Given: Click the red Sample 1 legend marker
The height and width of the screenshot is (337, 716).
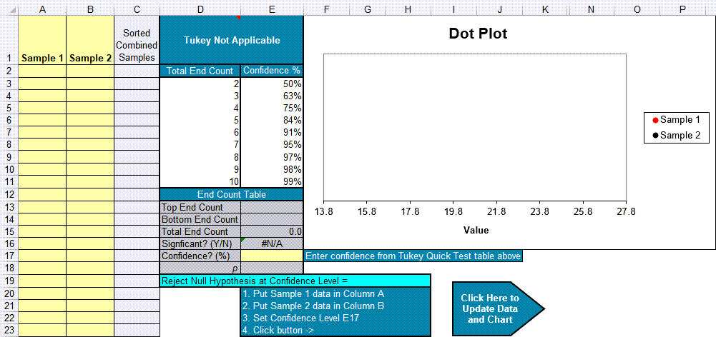Looking at the screenshot, I should (x=655, y=120).
